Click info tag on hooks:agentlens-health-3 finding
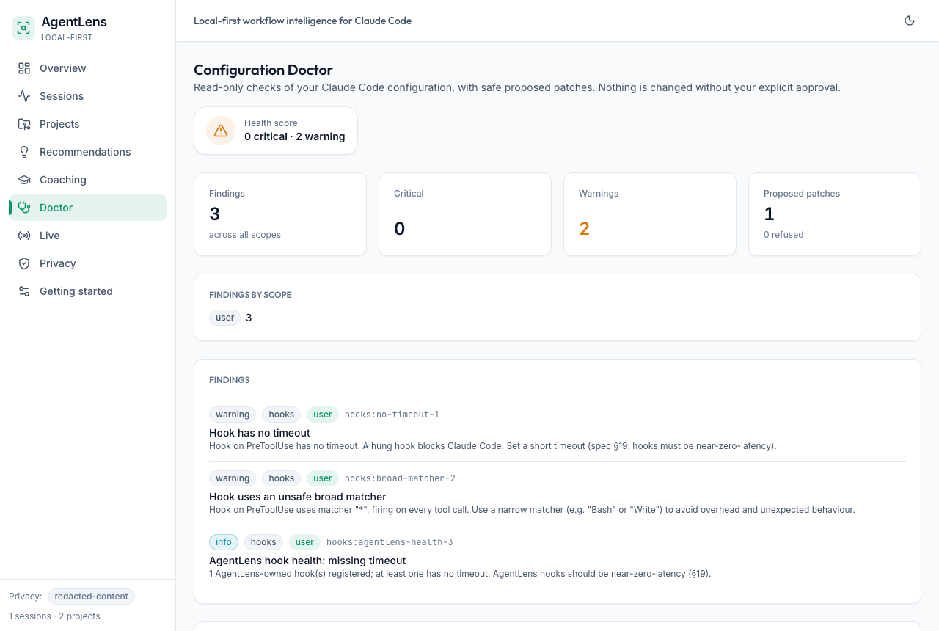The image size is (939, 631). click(x=224, y=542)
